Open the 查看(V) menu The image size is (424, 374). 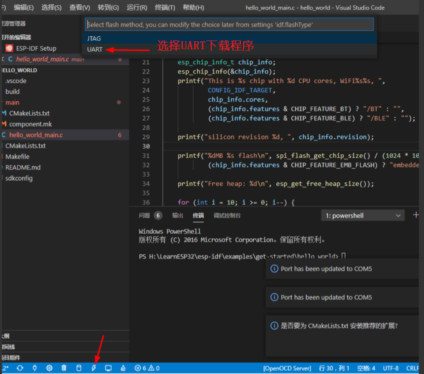[80, 8]
